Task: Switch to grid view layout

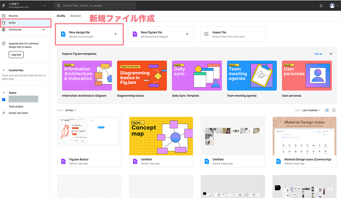Action: pos(327,110)
